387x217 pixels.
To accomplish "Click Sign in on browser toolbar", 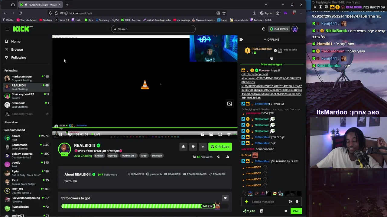I will pos(266,13).
